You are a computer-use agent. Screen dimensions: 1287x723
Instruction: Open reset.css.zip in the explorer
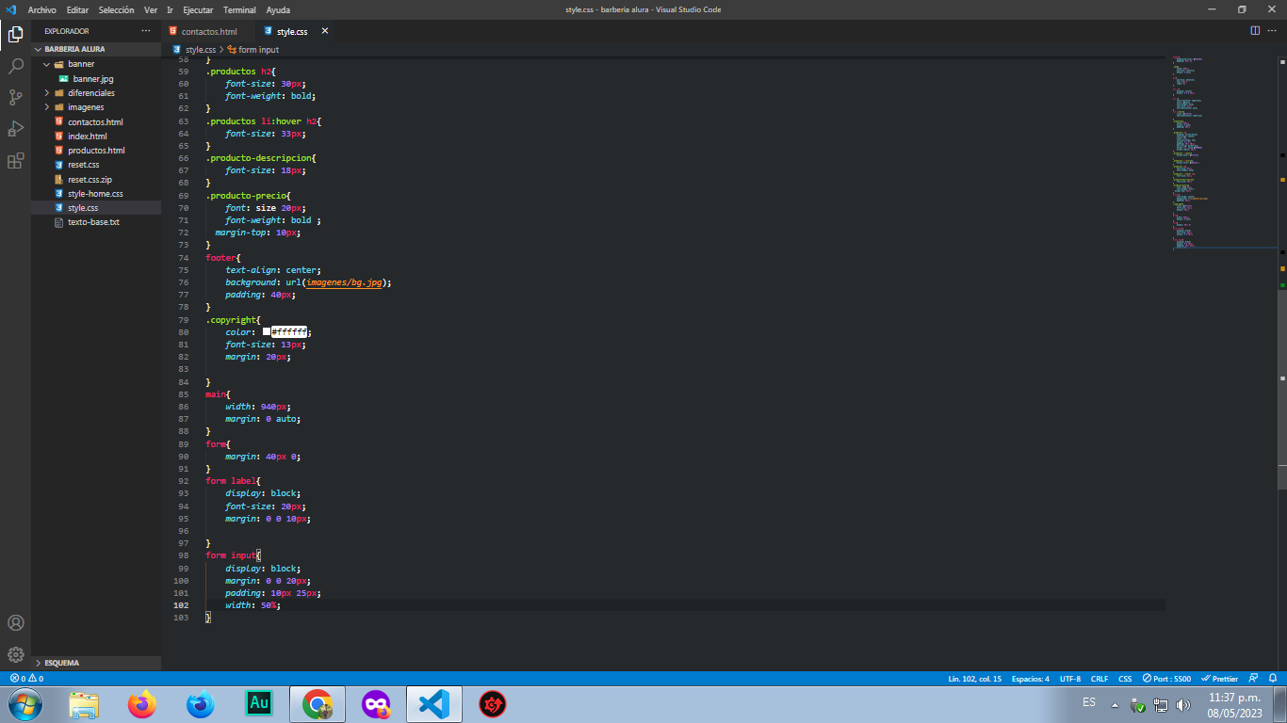[x=90, y=179]
